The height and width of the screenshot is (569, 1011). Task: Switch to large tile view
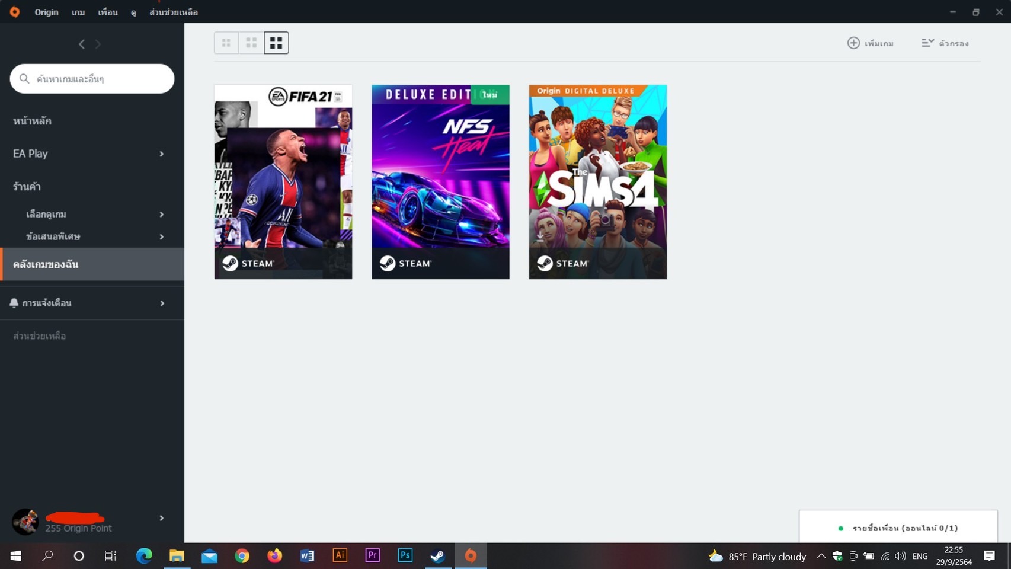click(276, 43)
